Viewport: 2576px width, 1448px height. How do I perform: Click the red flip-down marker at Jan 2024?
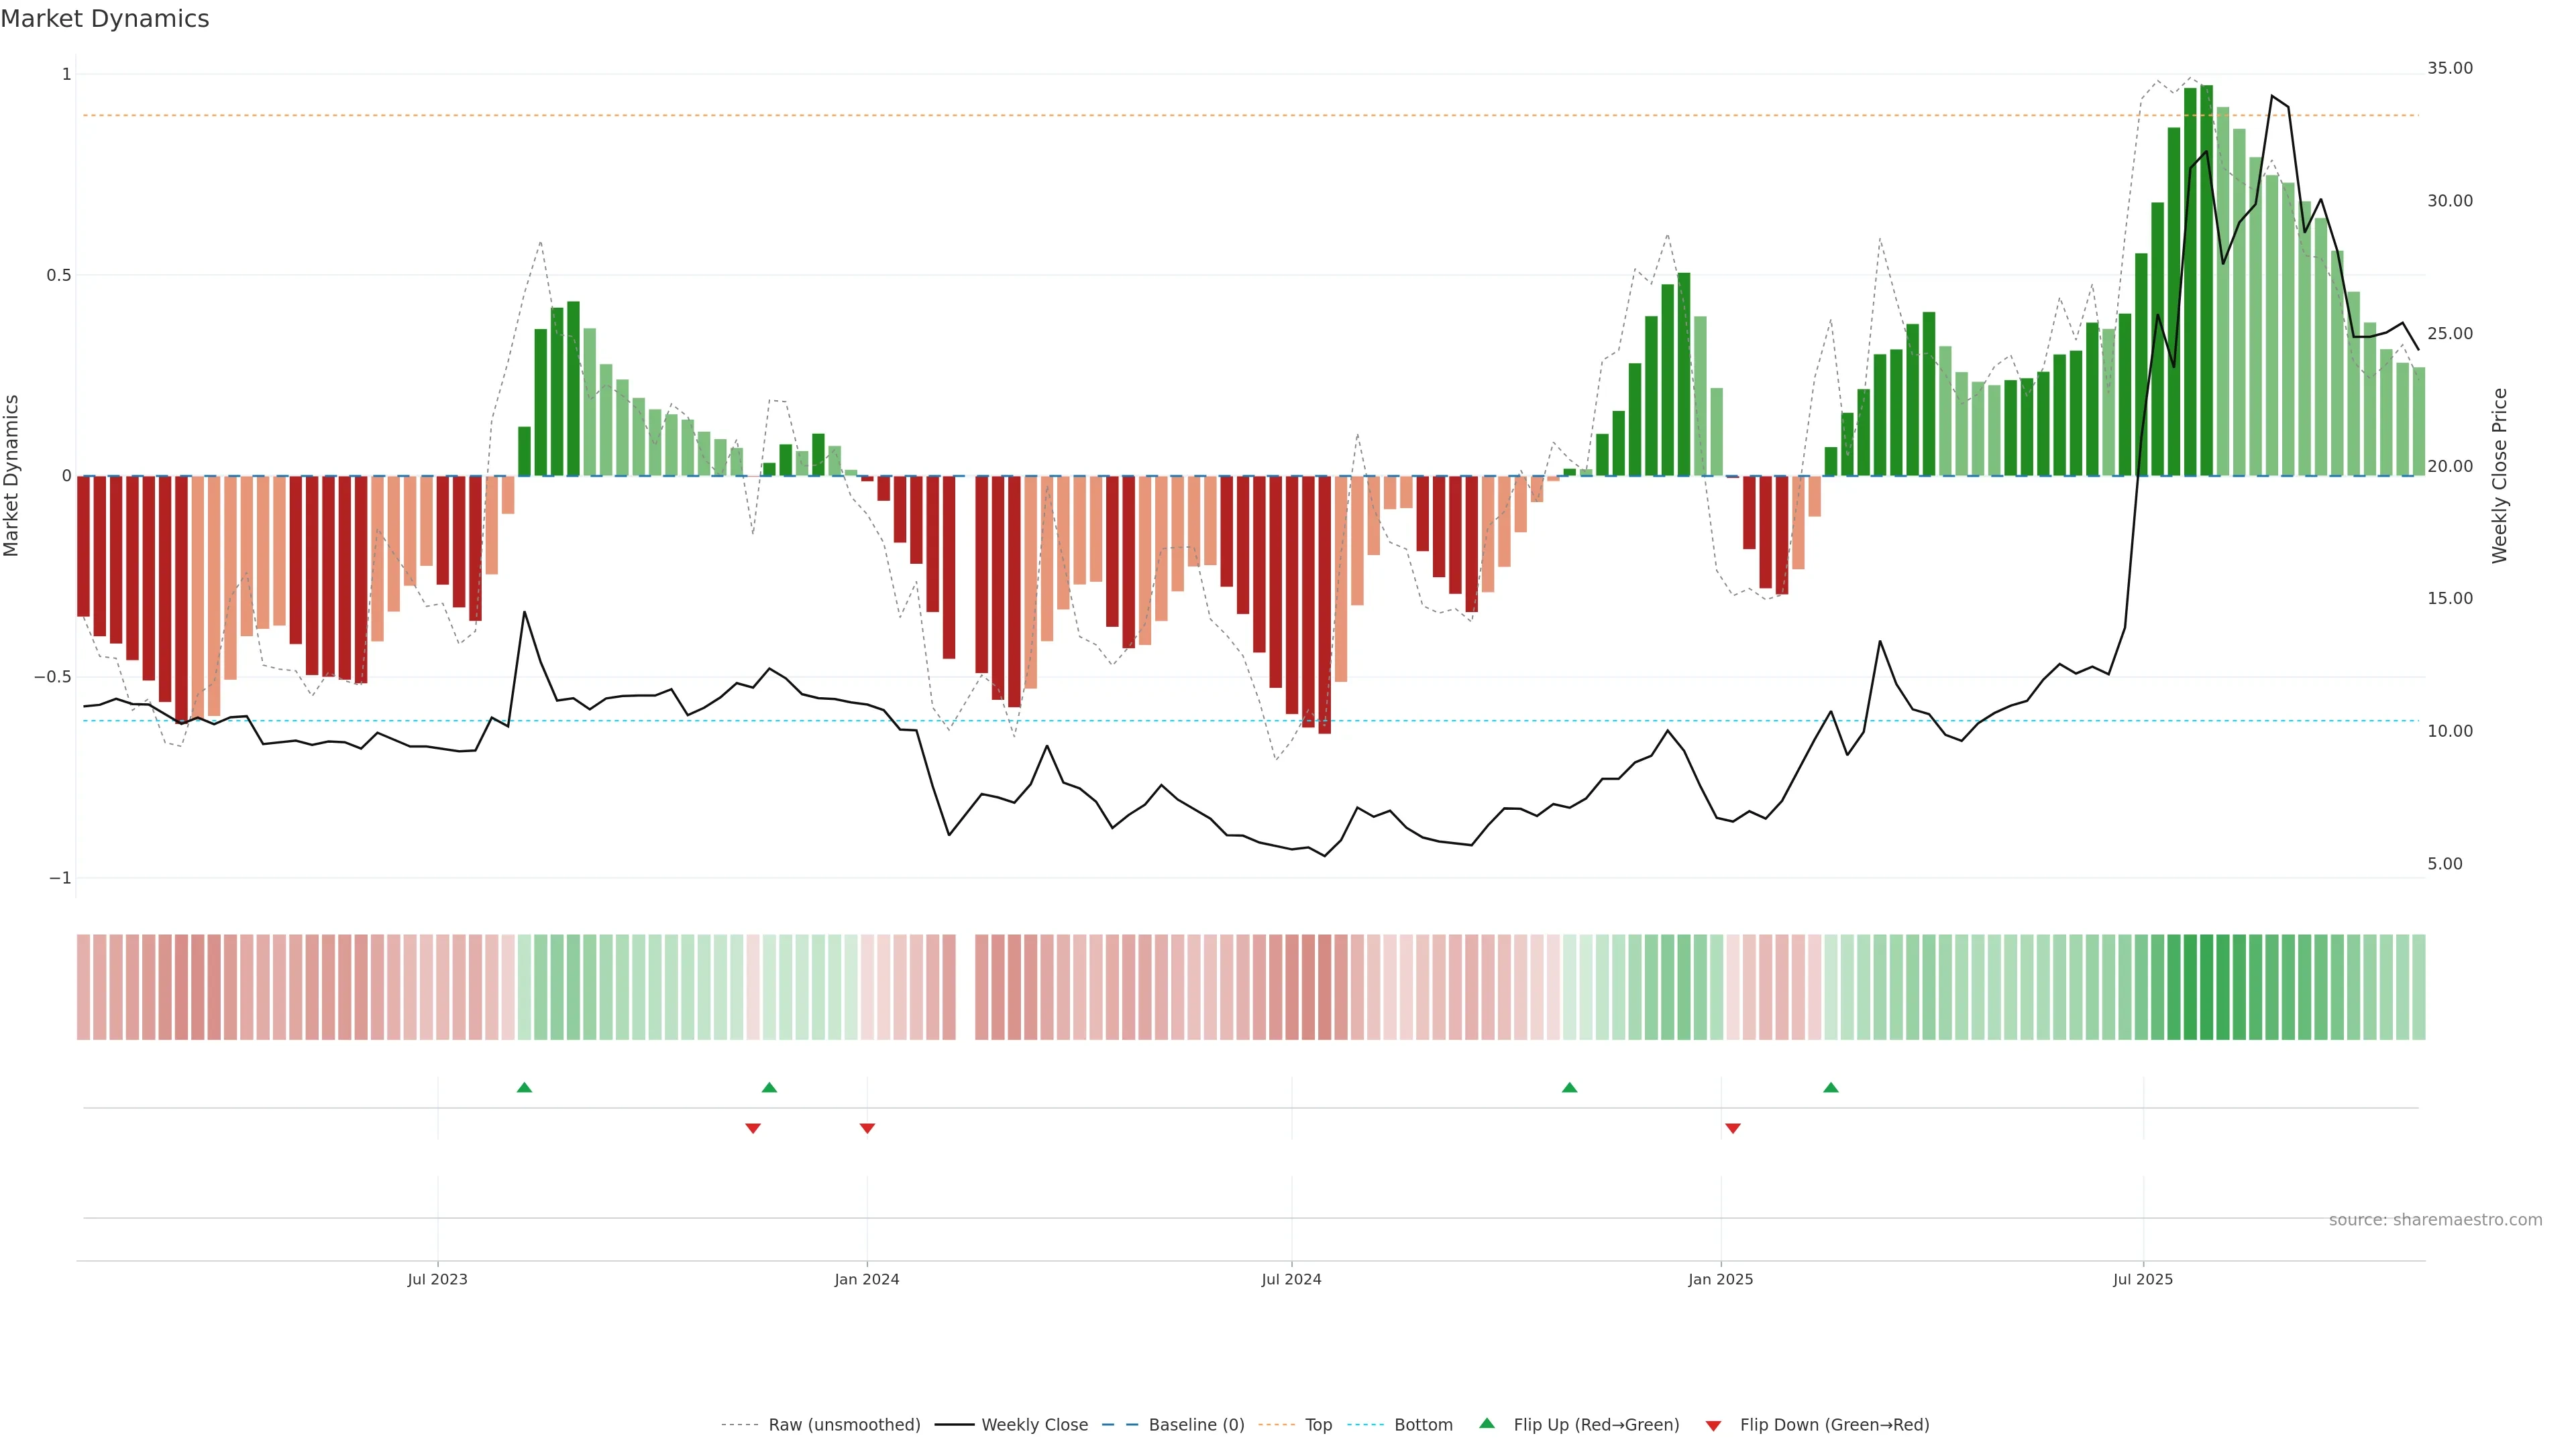[x=867, y=1128]
